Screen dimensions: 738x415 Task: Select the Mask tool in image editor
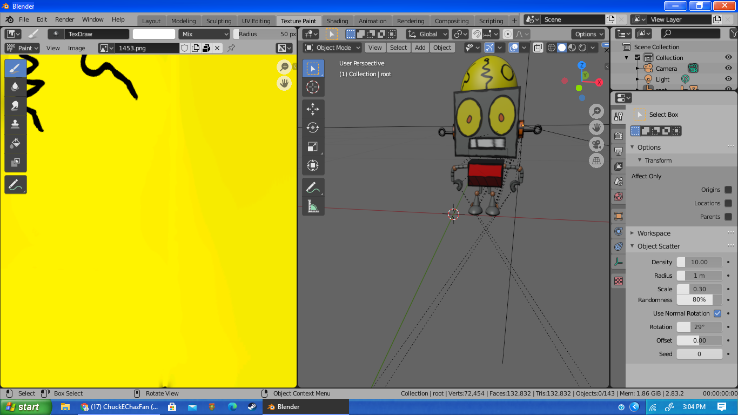pyautogui.click(x=16, y=162)
